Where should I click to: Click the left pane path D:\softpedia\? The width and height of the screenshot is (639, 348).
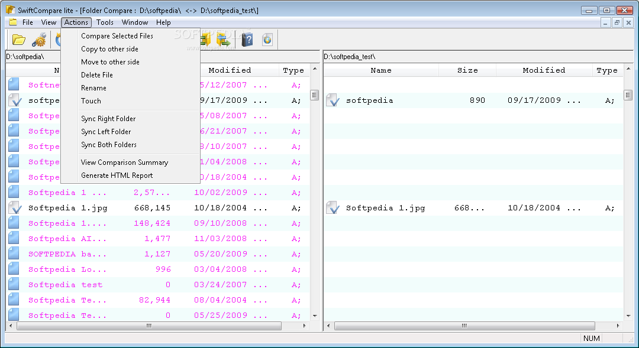(25, 57)
